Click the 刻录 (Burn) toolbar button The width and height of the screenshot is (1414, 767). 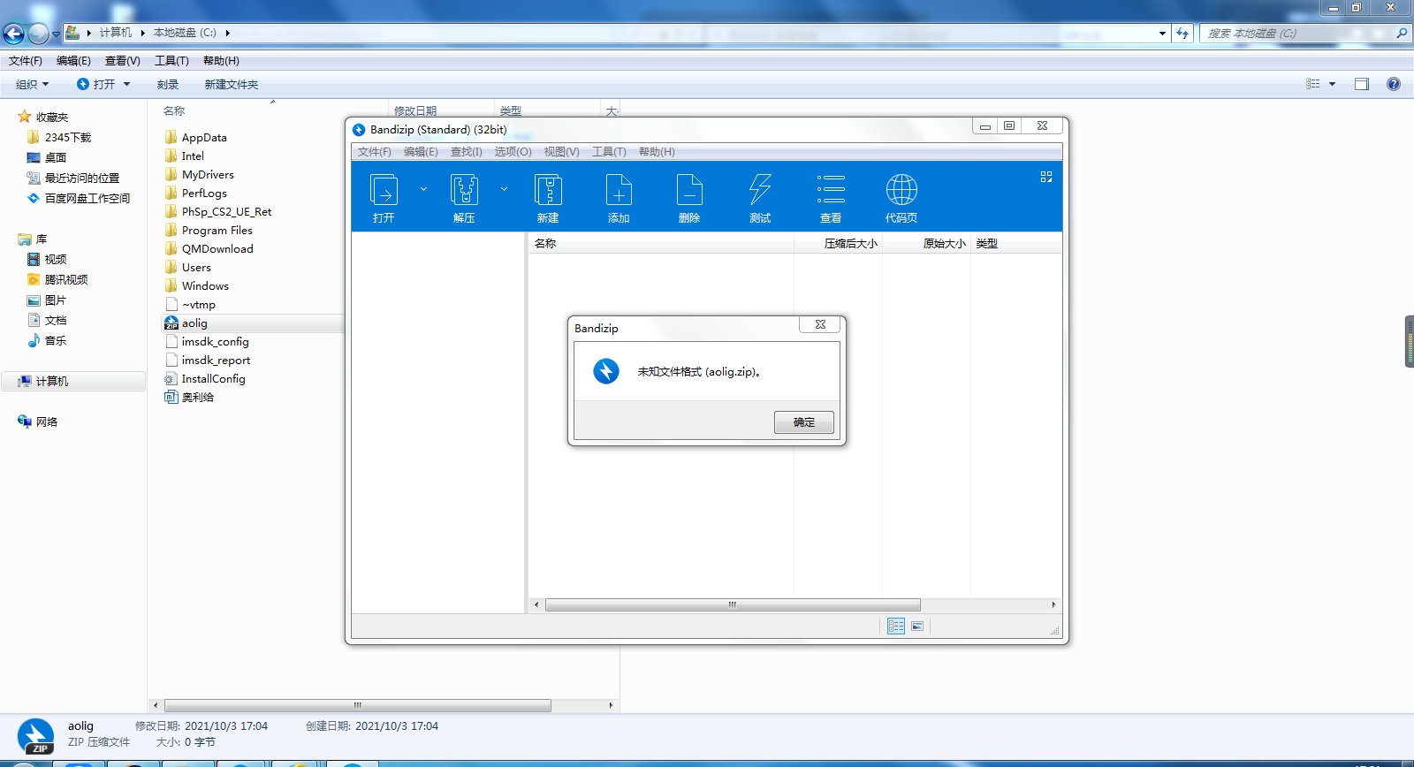pyautogui.click(x=168, y=84)
